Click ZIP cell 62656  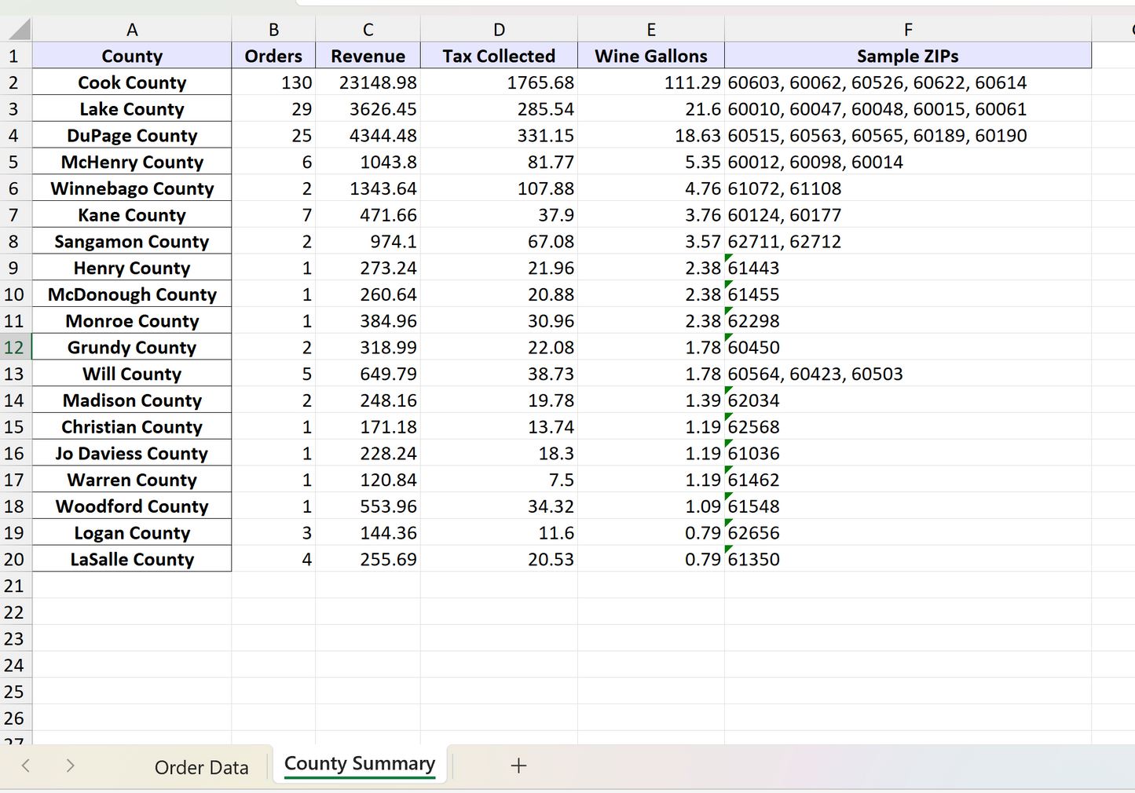pyautogui.click(x=908, y=533)
